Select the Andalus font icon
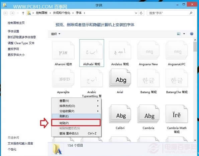Viewport: 199px width, 156px height. click(120, 50)
